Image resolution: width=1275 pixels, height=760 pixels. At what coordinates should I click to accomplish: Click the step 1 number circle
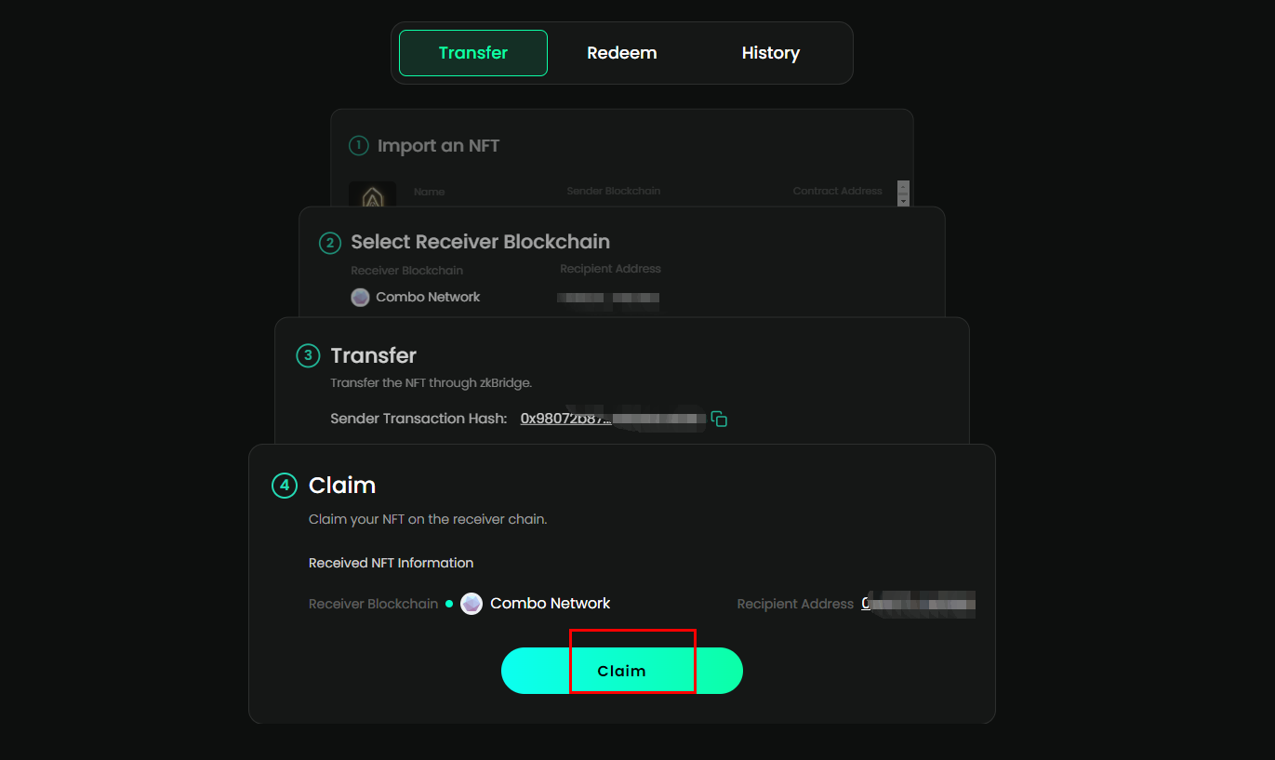coord(358,145)
